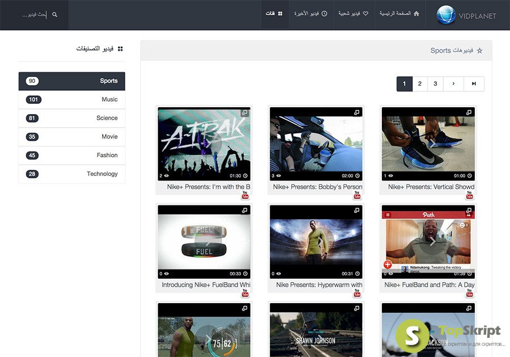Click popup icon on A-Trak video thumbnail
The height and width of the screenshot is (357, 510).
click(245, 112)
